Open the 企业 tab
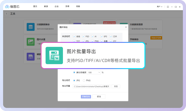 (x=57, y=6)
